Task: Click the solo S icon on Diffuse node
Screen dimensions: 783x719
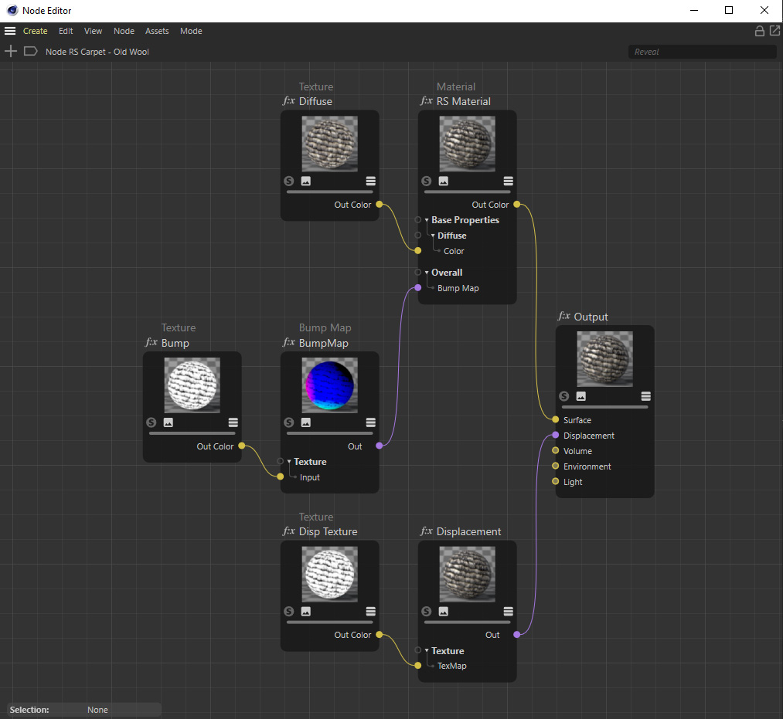Action: click(289, 181)
